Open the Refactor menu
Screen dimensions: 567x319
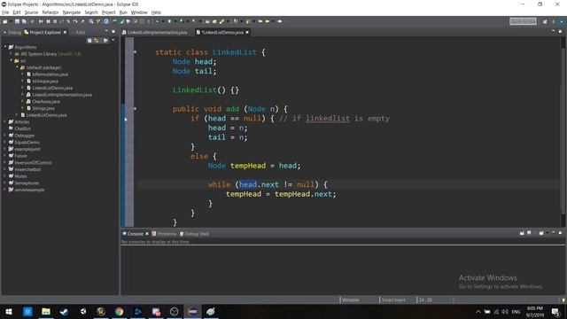[50, 12]
